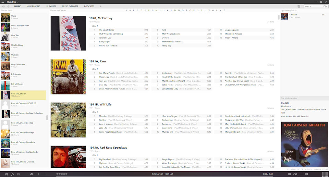Switch to the Now Playing tab
Viewport: 329px width, 177px height.
(x=33, y=6)
